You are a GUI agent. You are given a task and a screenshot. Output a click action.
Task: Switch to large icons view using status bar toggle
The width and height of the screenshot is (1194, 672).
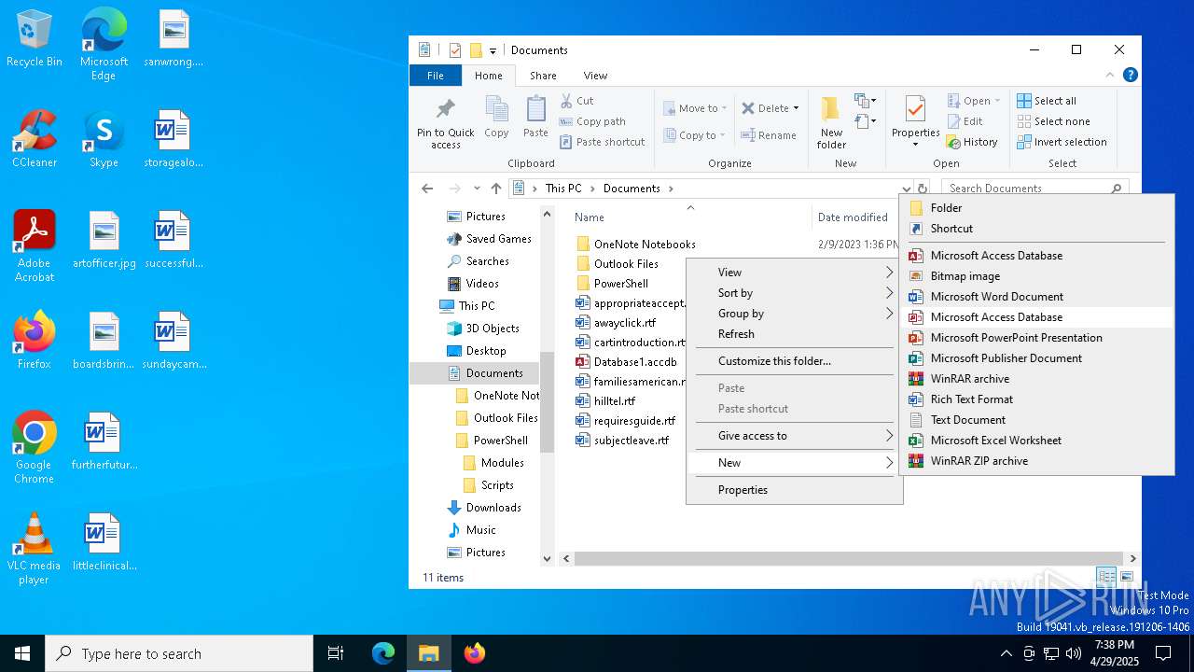[1127, 577]
